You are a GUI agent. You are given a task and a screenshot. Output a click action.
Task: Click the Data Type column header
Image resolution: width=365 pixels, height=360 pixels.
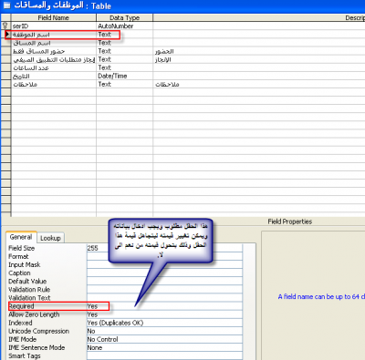124,17
